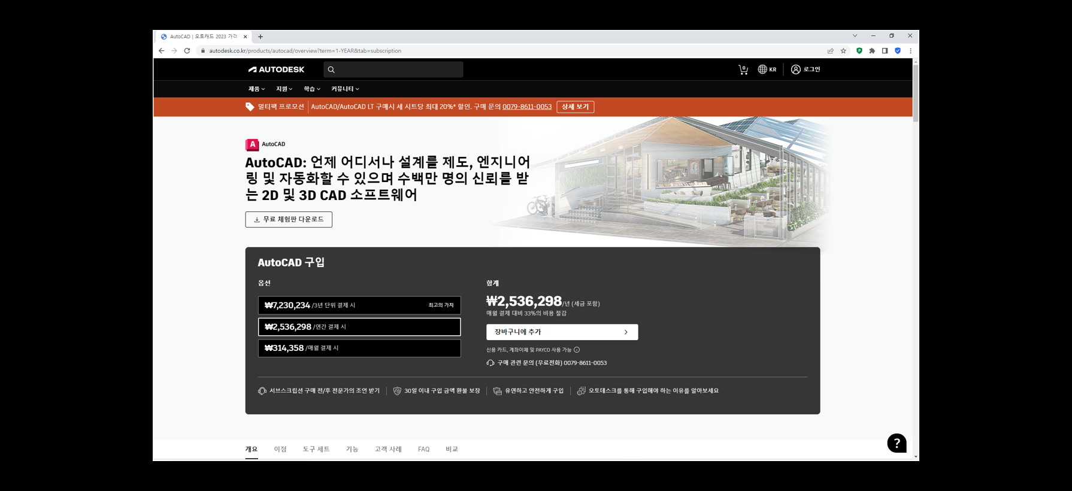This screenshot has height=491, width=1072.
Task: Expand the 학습 menu
Action: 311,89
